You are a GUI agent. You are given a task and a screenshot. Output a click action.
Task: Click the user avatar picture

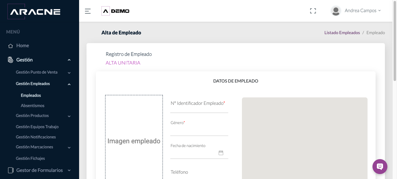tap(336, 11)
